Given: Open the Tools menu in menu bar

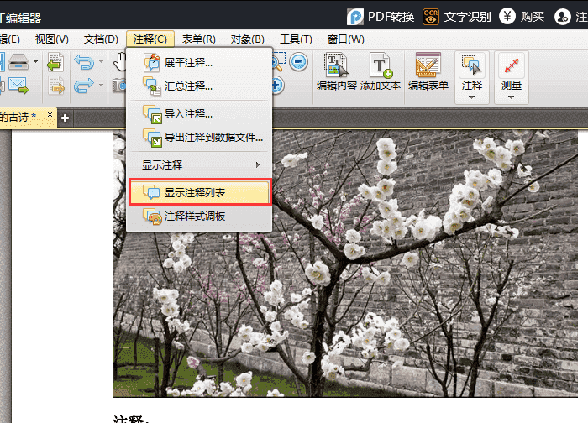Looking at the screenshot, I should point(296,39).
